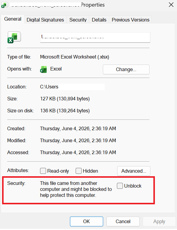The height and width of the screenshot is (230, 177).
Task: Click into the file name text field
Action: click(x=95, y=37)
